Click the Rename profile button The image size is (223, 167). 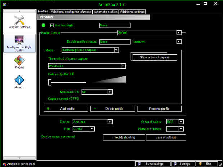point(159,109)
